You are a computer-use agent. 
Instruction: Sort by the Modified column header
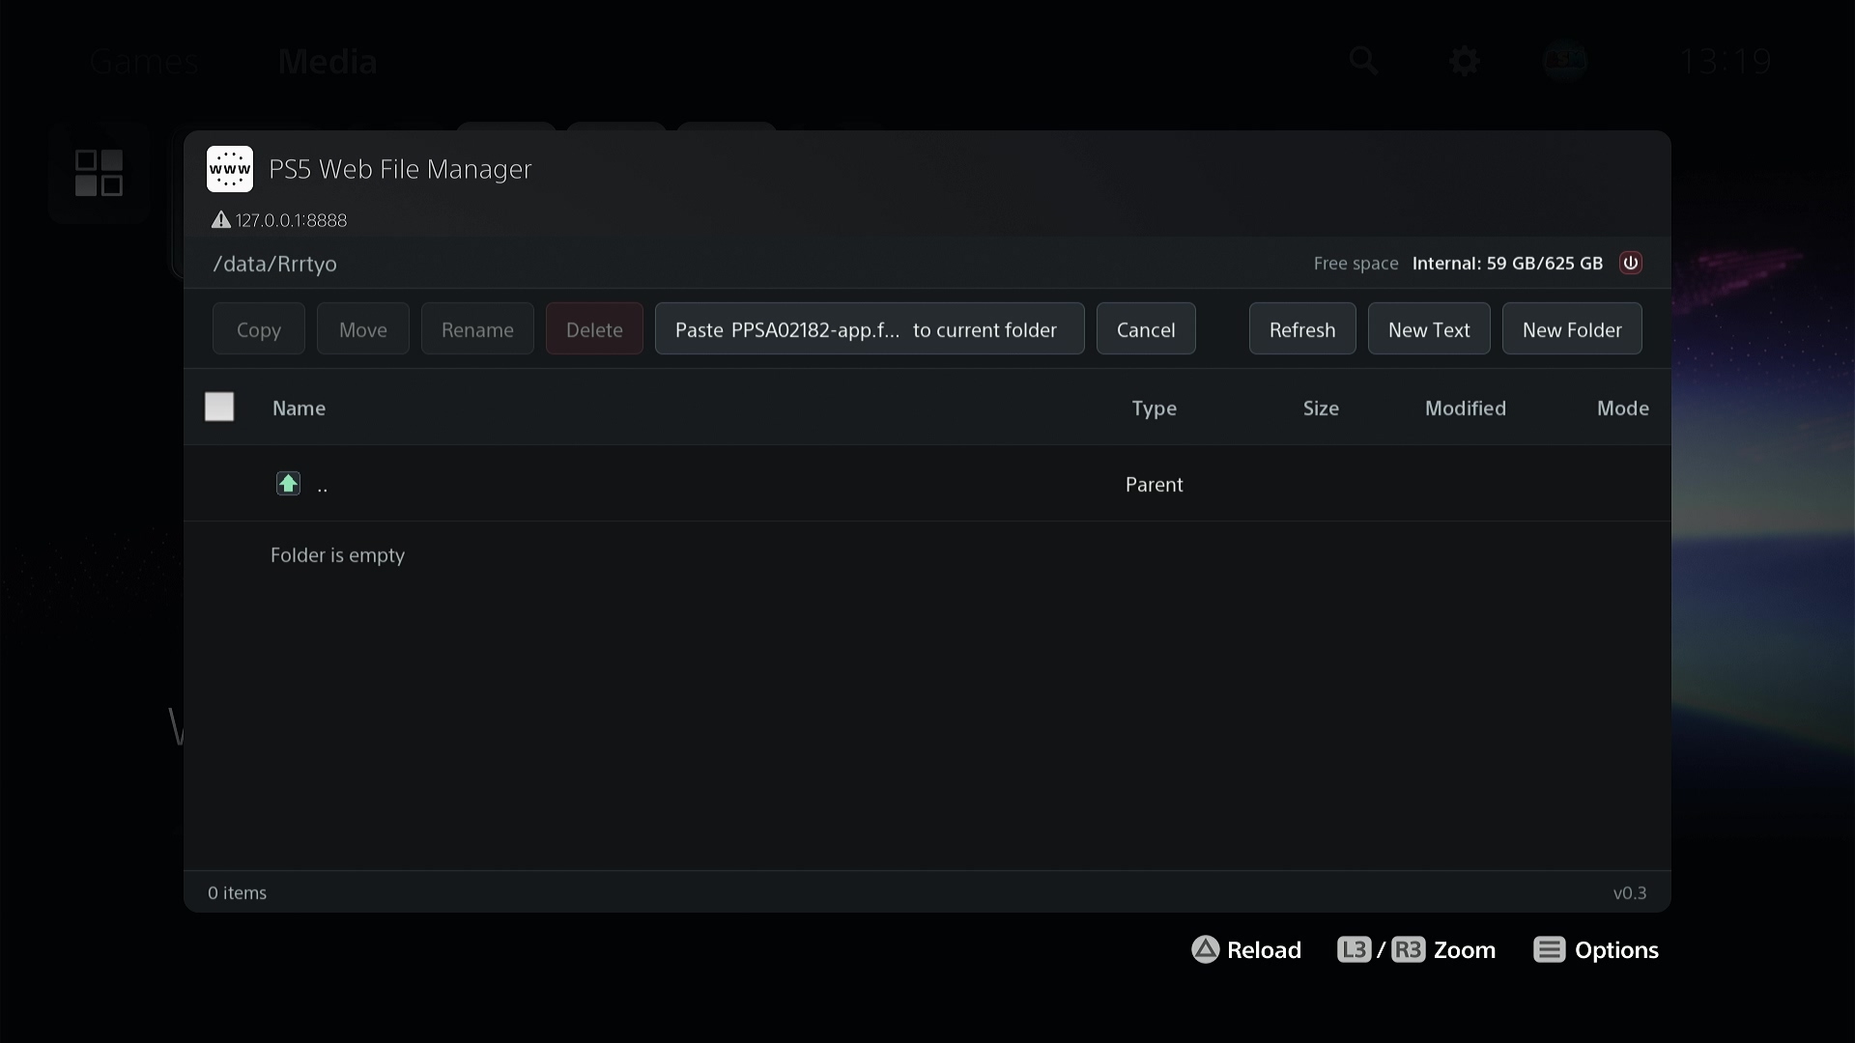[1466, 408]
